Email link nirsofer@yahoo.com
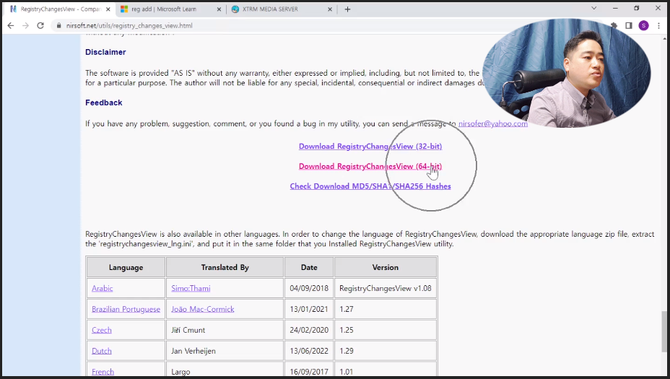 [x=492, y=123]
